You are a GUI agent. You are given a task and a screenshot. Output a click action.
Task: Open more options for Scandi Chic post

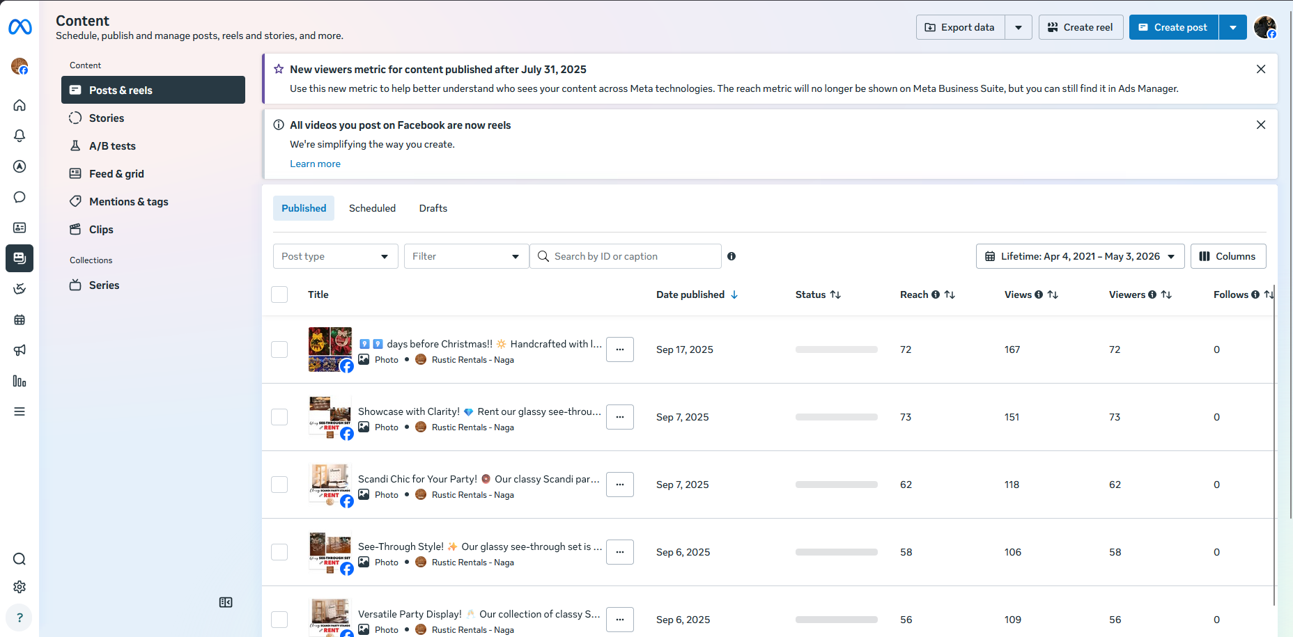point(620,485)
